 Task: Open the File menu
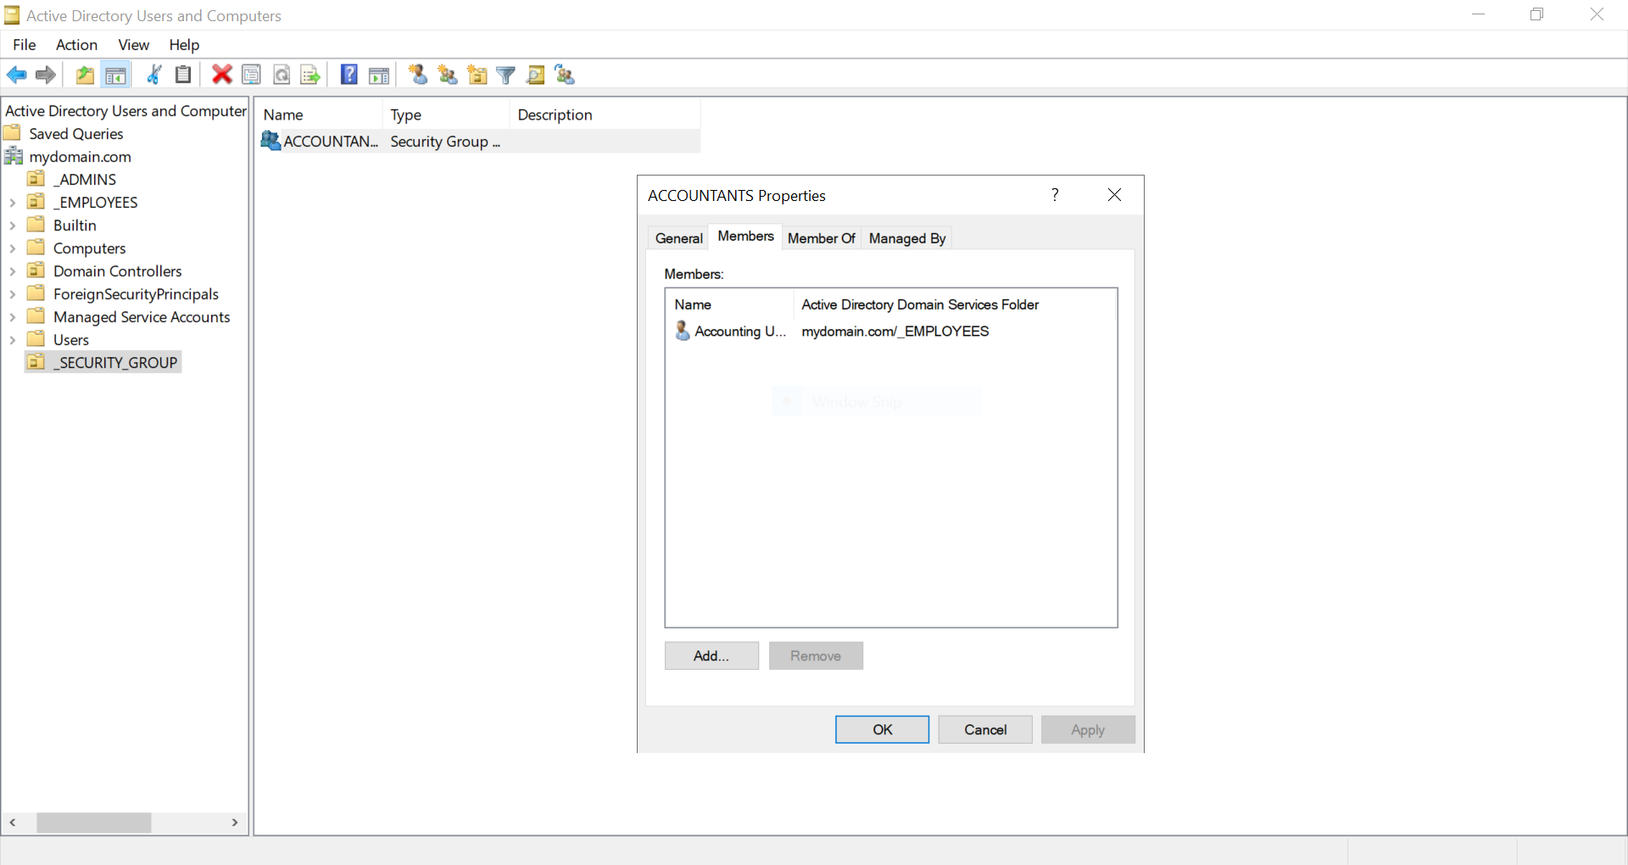click(x=25, y=45)
